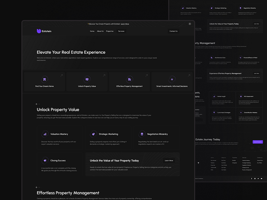Click the Negotiation Wizardry stack icon
The image size is (267, 200).
(142, 134)
